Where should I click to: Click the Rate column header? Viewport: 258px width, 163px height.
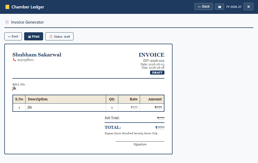[x=129, y=99]
